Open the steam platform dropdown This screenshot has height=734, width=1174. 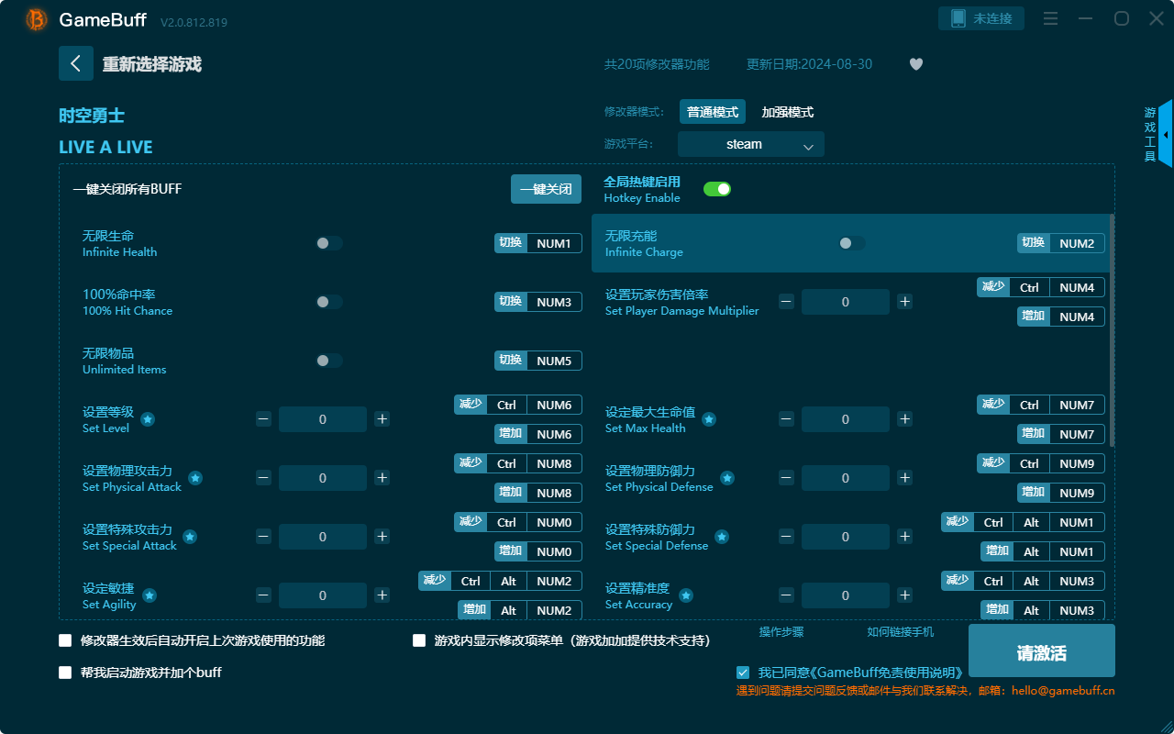click(750, 144)
